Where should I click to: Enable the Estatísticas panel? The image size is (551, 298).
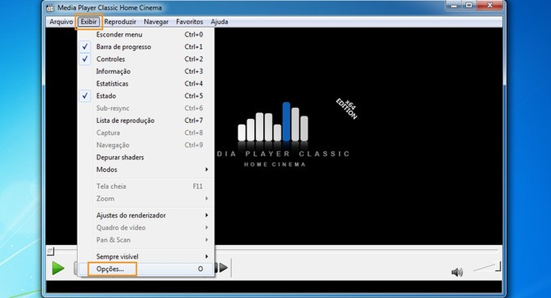tap(146, 83)
